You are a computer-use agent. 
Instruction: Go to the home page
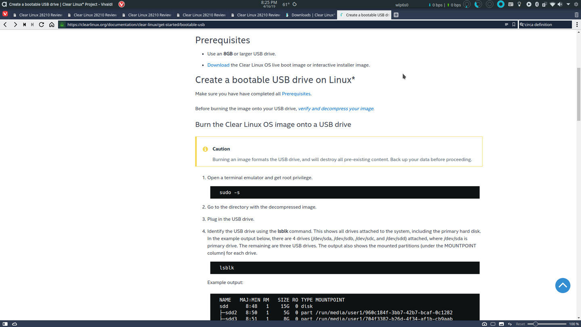tap(52, 25)
